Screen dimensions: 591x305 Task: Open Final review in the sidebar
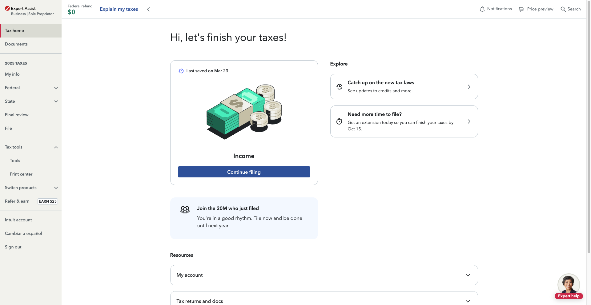click(x=17, y=115)
